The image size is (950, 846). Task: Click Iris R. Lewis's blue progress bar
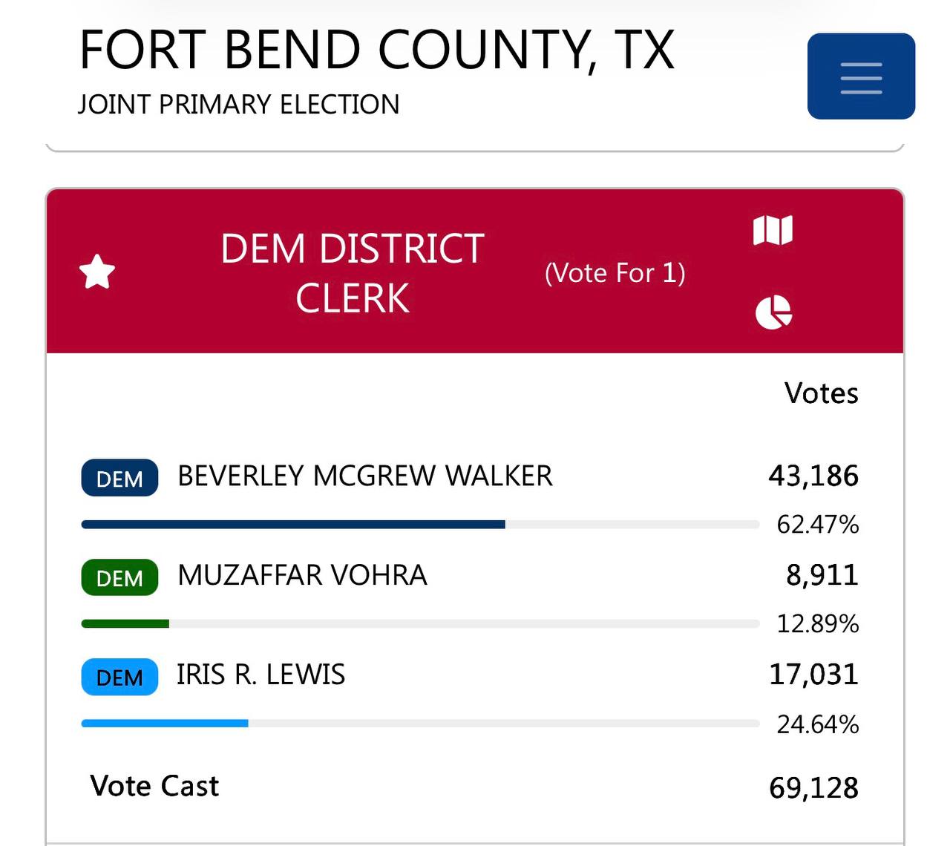(165, 722)
